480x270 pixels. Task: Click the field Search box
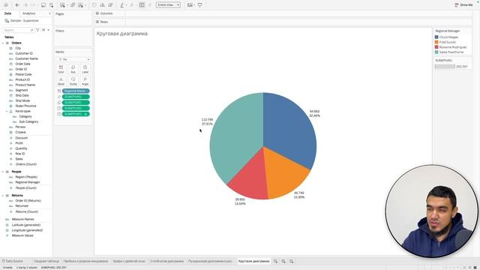pyautogui.click(x=18, y=30)
